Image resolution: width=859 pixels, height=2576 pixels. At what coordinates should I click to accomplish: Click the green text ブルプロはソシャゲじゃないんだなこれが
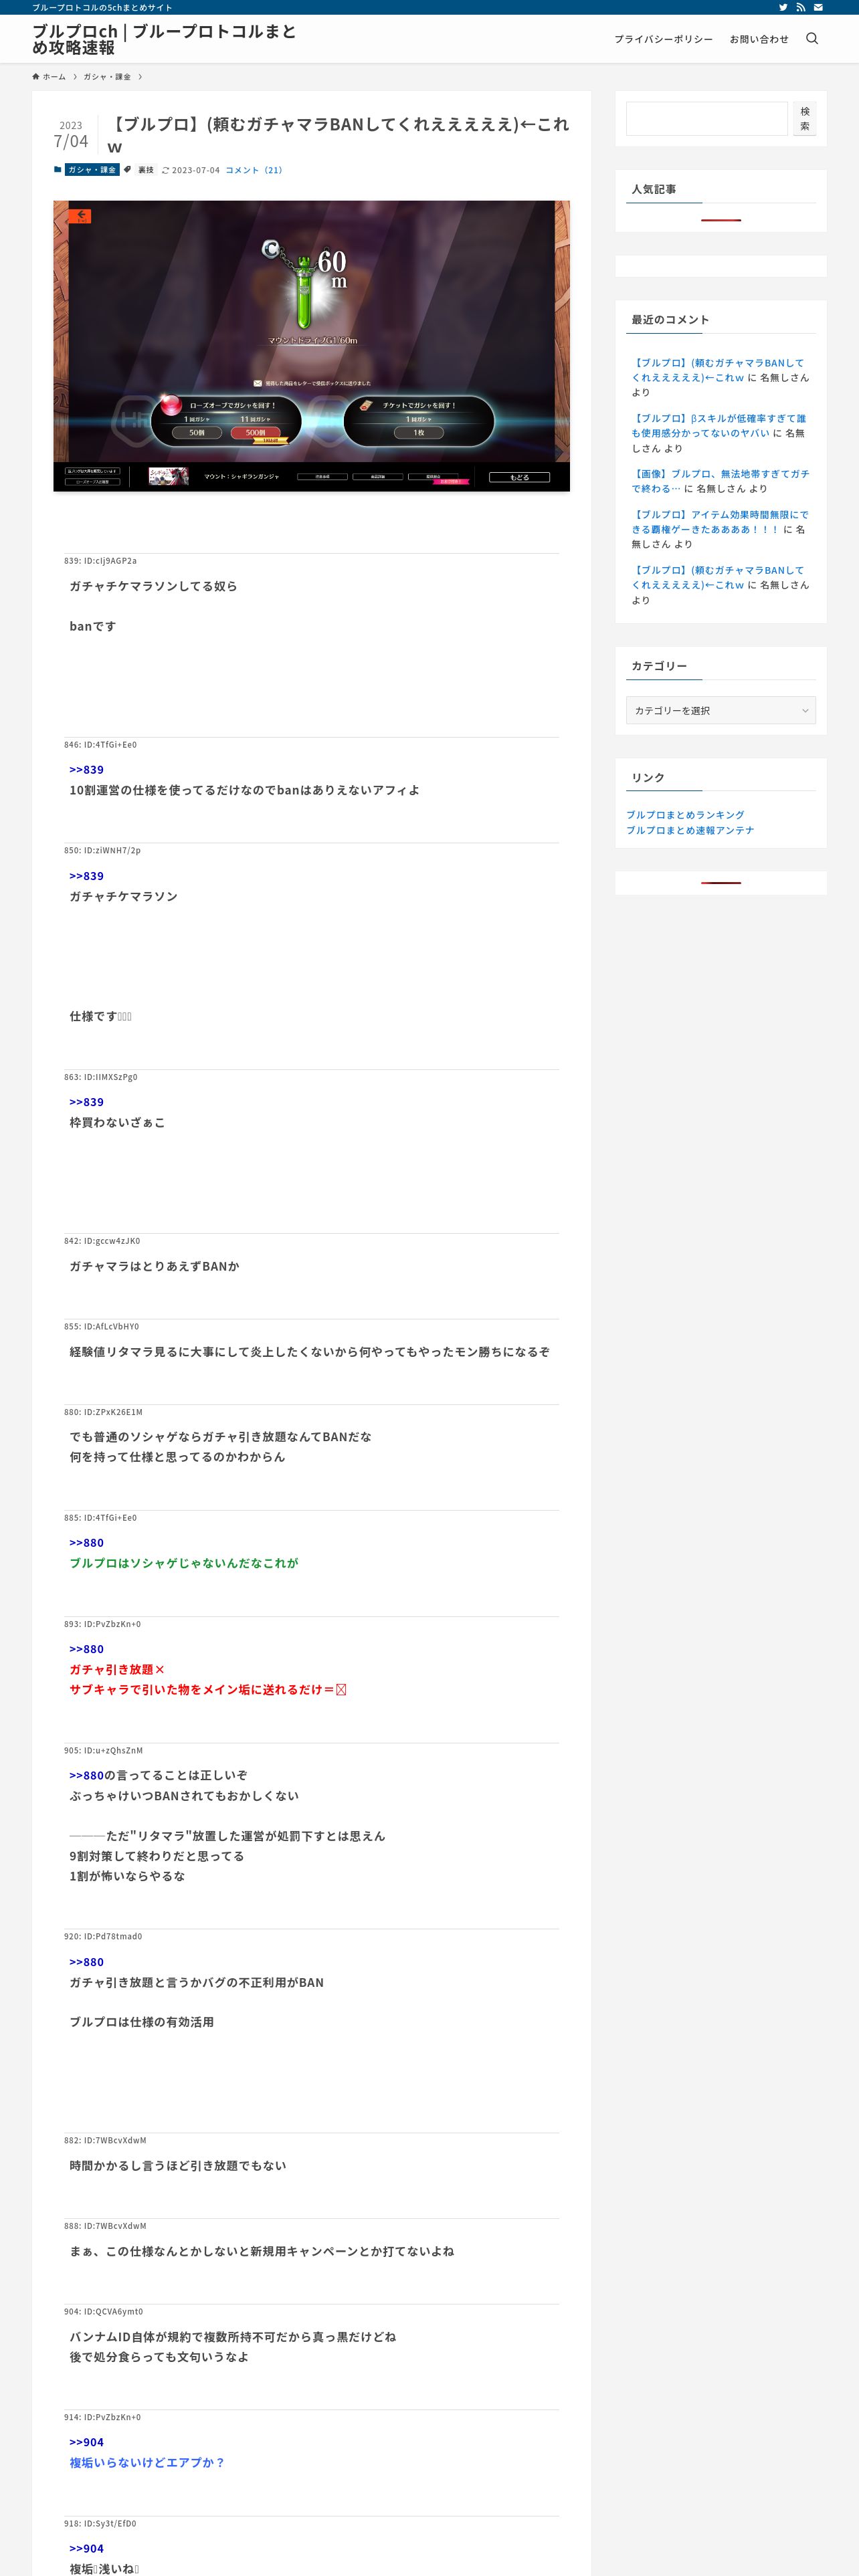coord(183,1563)
